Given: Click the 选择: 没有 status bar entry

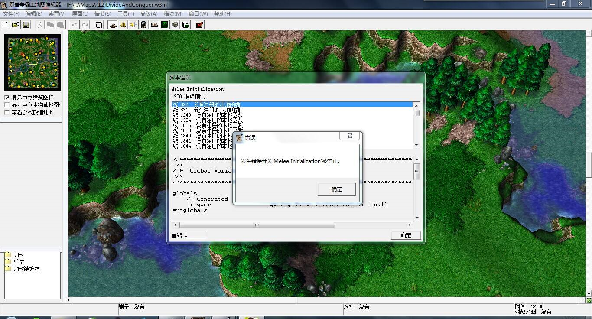Looking at the screenshot, I should pos(357,306).
